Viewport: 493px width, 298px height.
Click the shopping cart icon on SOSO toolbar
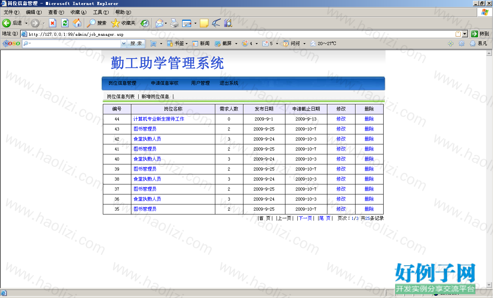click(x=154, y=44)
